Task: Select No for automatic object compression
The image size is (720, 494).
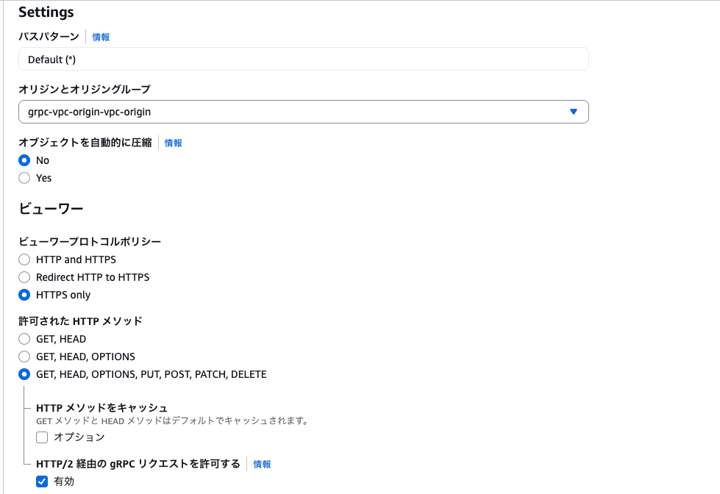Action: coord(24,160)
